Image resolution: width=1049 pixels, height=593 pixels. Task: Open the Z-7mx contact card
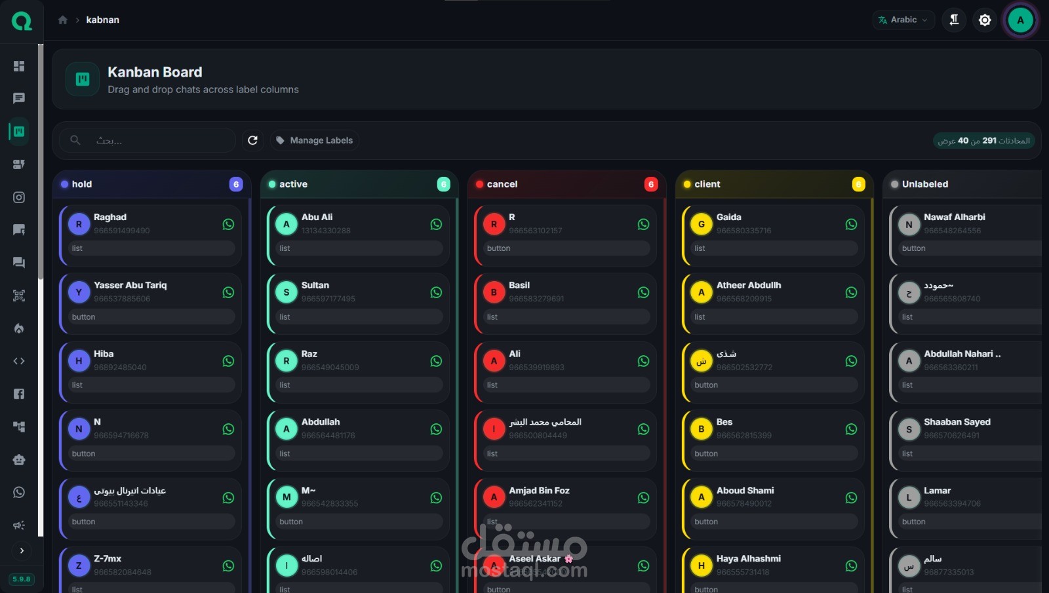pos(151,569)
